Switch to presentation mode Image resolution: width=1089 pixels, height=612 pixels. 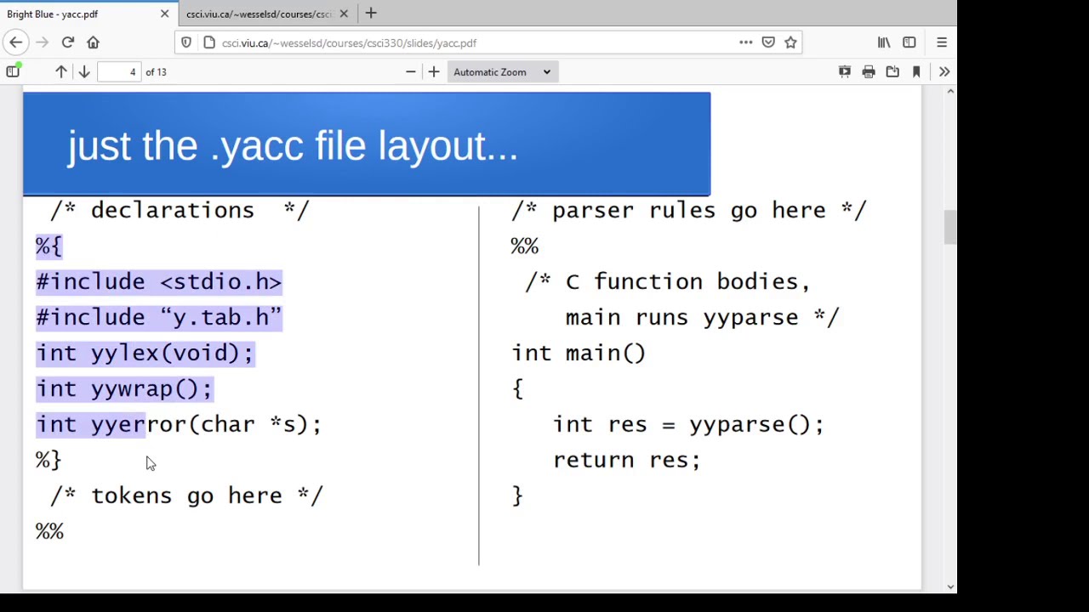click(x=845, y=72)
